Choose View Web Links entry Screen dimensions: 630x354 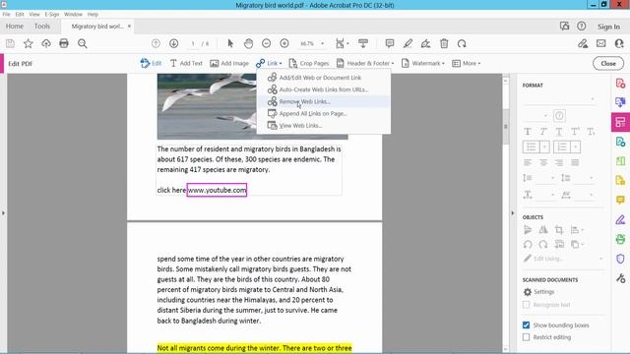(x=324, y=126)
